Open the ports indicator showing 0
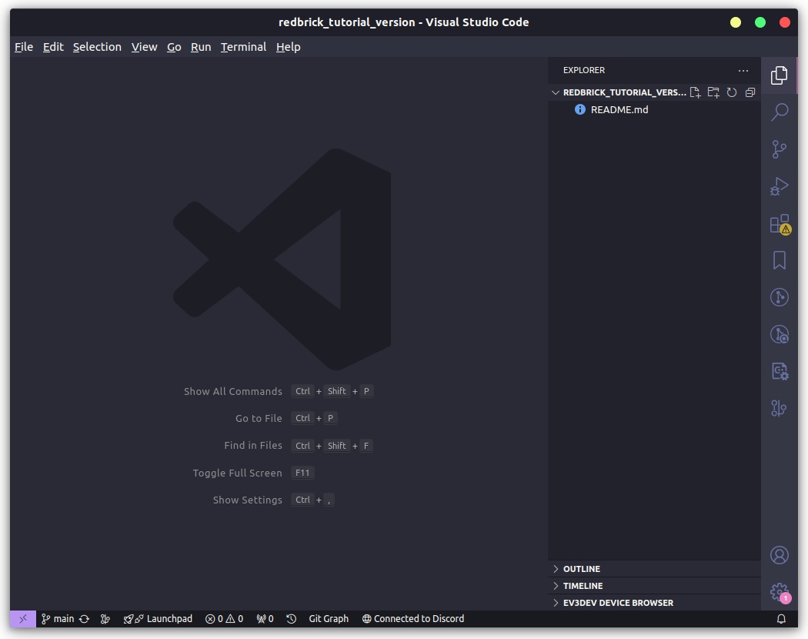The height and width of the screenshot is (639, 808). (265, 619)
